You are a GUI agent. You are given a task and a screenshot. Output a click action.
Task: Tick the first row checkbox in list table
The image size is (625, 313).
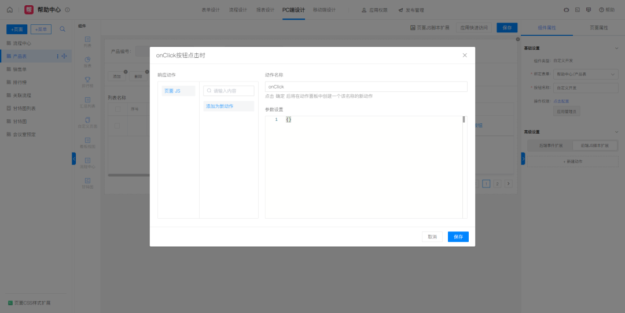coord(117,126)
